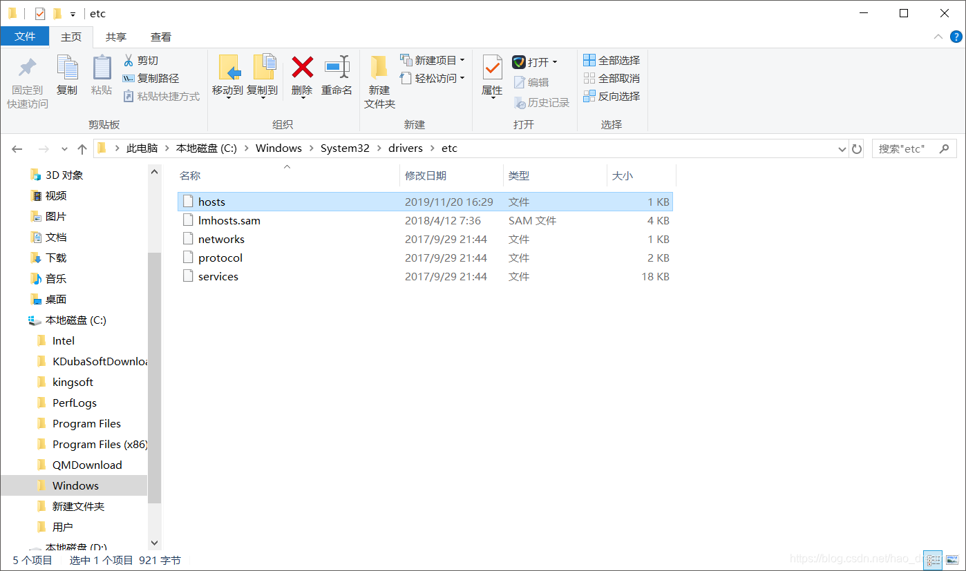The image size is (966, 571).
Task: Open the recent locations dropdown arrow
Action: coord(64,148)
